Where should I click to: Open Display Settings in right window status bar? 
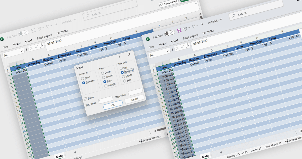click(294, 140)
